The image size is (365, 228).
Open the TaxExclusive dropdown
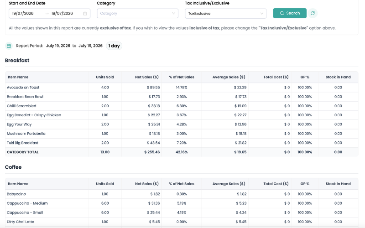(x=225, y=14)
